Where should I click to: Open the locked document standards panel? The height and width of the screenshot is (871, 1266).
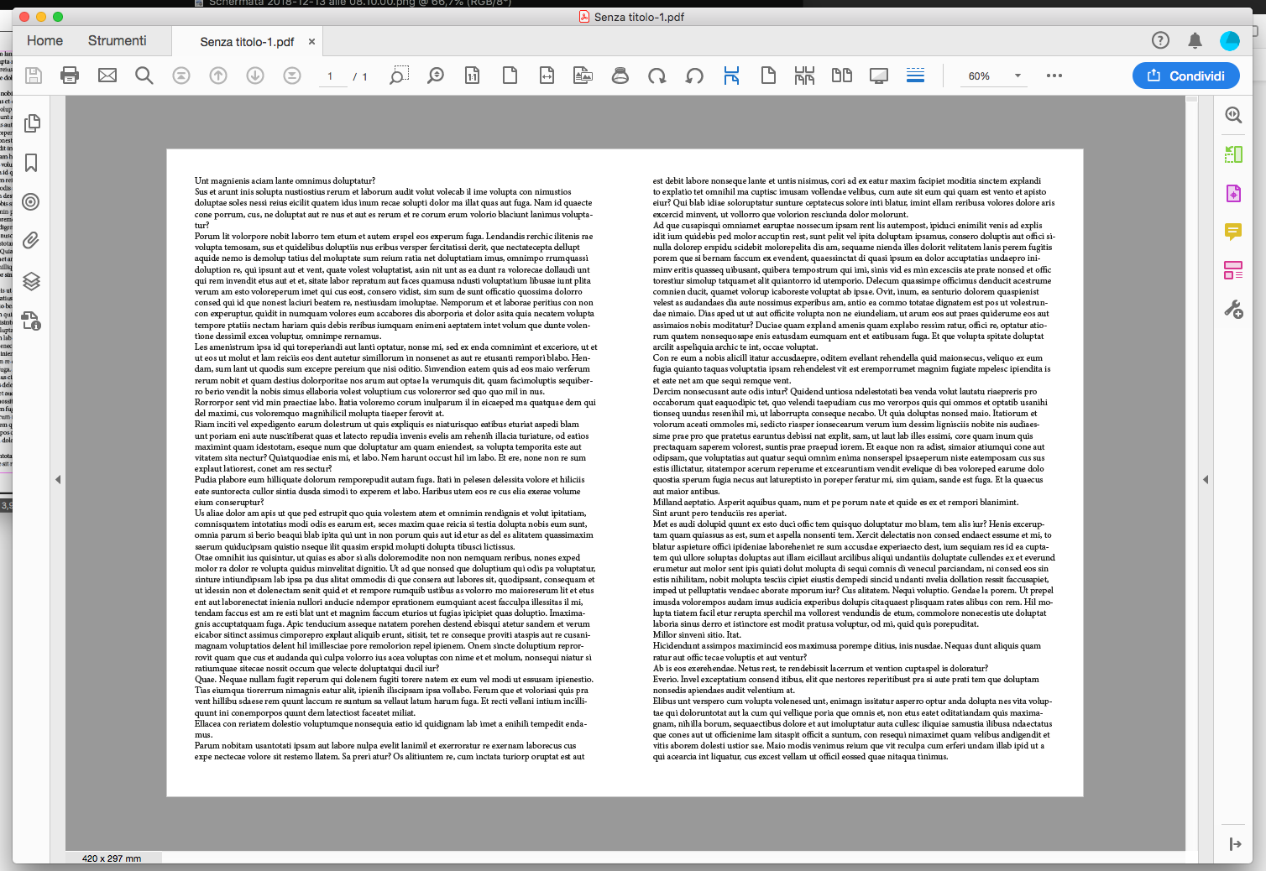coord(31,321)
